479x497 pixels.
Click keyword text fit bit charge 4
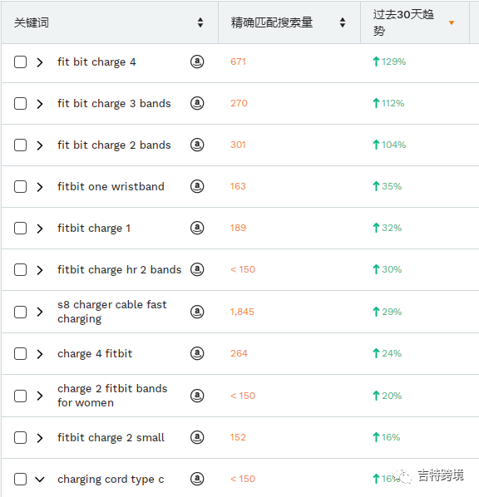click(x=96, y=62)
